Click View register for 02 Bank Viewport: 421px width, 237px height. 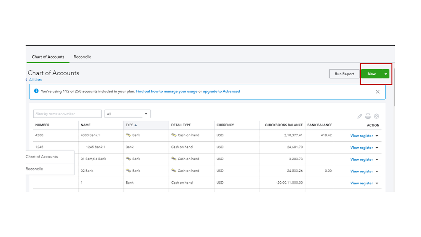(361, 172)
